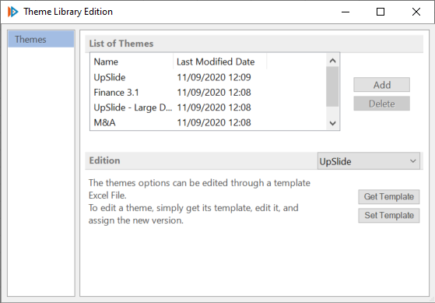Image resolution: width=435 pixels, height=303 pixels.
Task: Click the Add theme button
Action: [381, 85]
